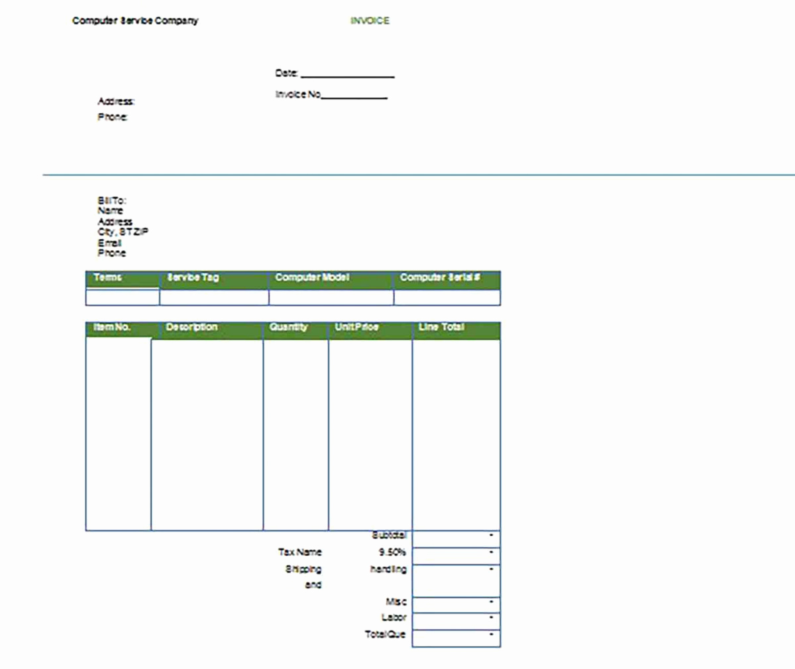This screenshot has height=669, width=795.
Task: Select the Line Total column header
Action: click(456, 330)
